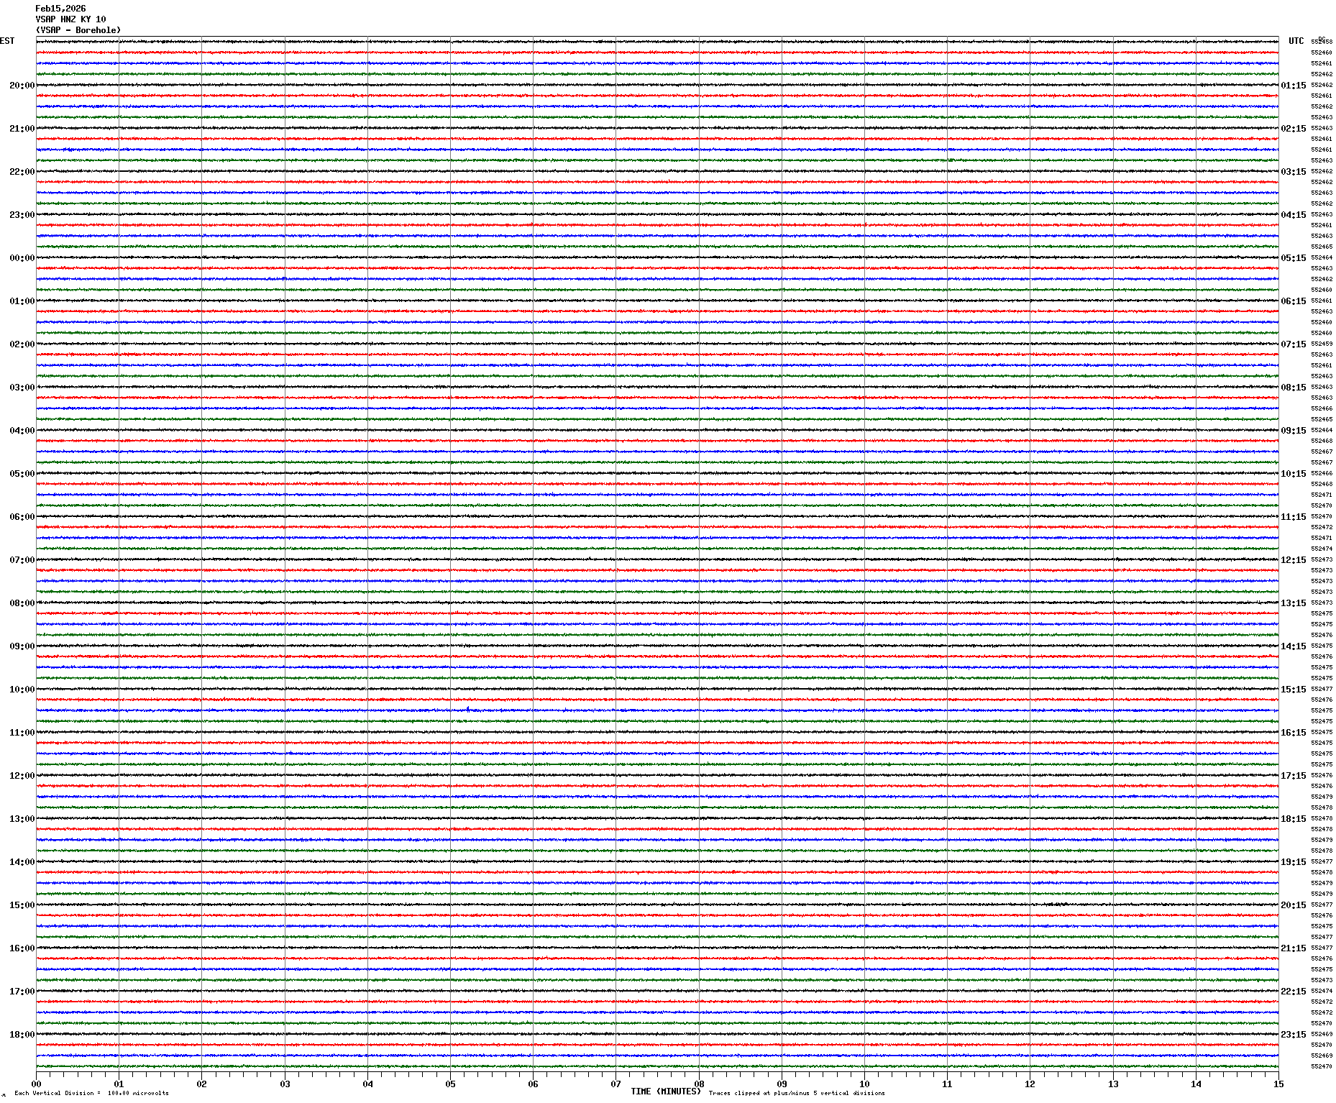The height and width of the screenshot is (1103, 1336).
Task: Click the UTC timezone label
Action: (x=1296, y=41)
